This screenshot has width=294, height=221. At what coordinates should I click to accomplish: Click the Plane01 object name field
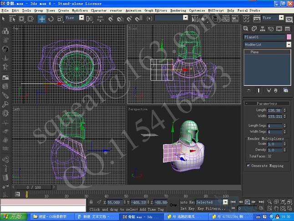click(264, 37)
